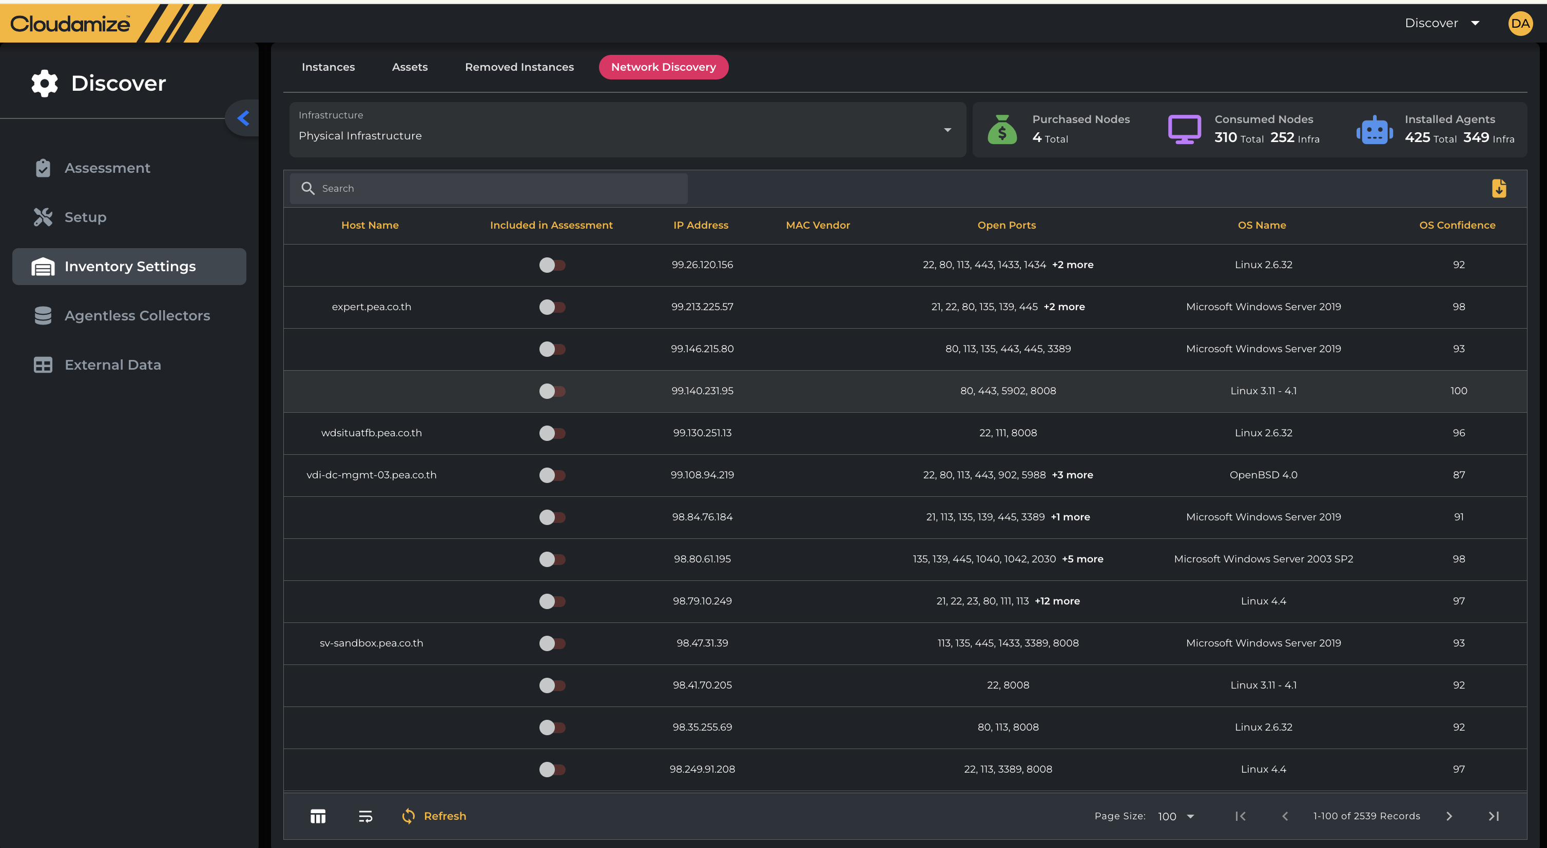Switch to the Removed Instances tab

point(519,67)
